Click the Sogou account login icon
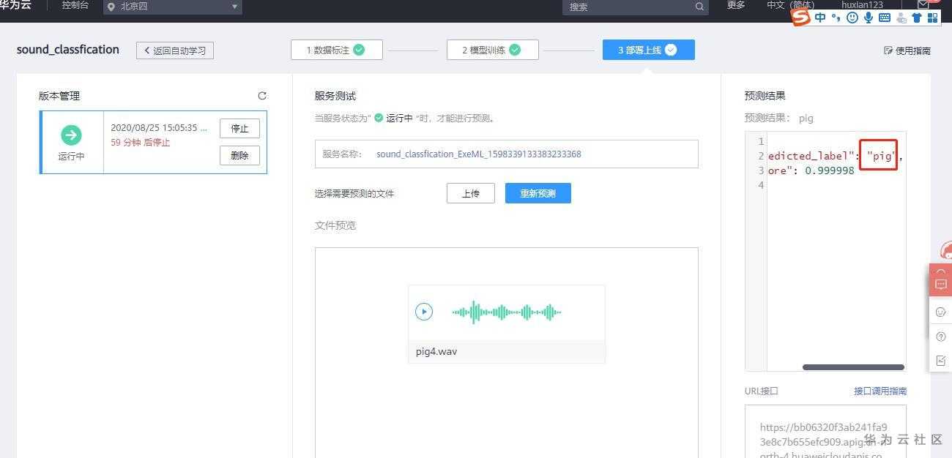952x458 pixels. (901, 18)
